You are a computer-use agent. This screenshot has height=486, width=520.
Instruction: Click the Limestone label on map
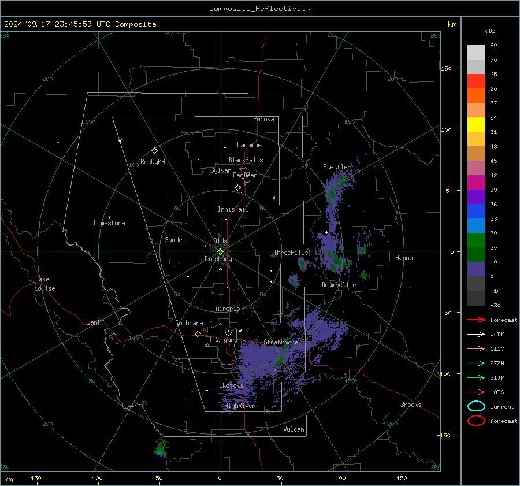click(109, 223)
